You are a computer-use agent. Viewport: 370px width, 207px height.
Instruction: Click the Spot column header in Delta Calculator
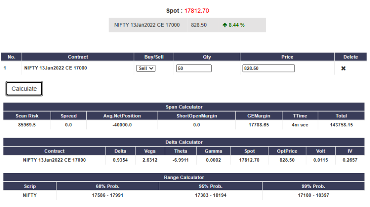pos(249,151)
